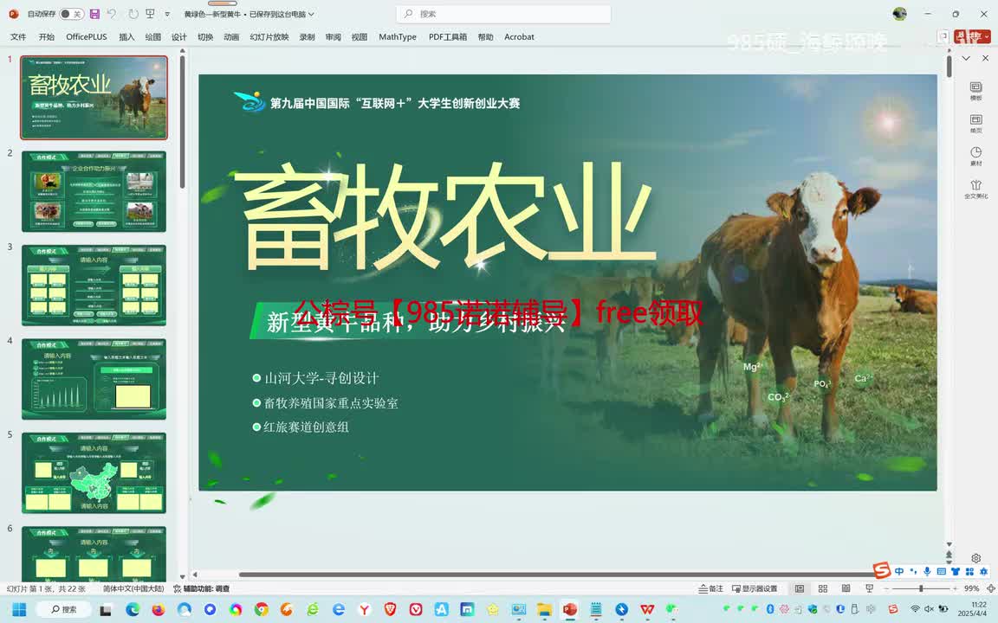The height and width of the screenshot is (623, 998).
Task: Switch to the 设计 ribbon tab
Action: 178,37
